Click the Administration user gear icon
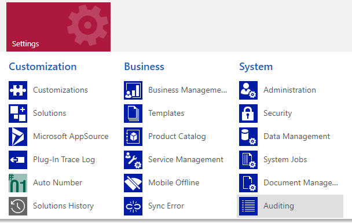This screenshot has width=352, height=223. (248, 90)
